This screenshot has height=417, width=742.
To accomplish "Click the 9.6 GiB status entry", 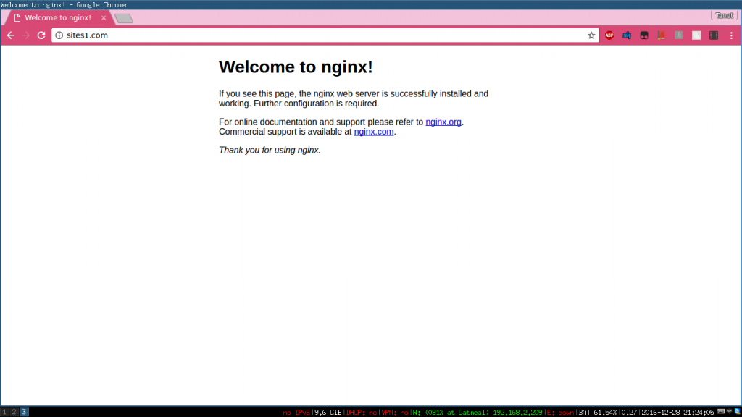I will pyautogui.click(x=328, y=413).
